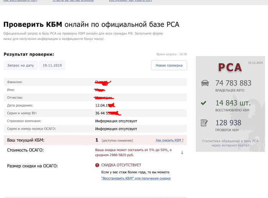
Task: Open the Инструкция, как узнать КБМ link
Action: point(130,1)
